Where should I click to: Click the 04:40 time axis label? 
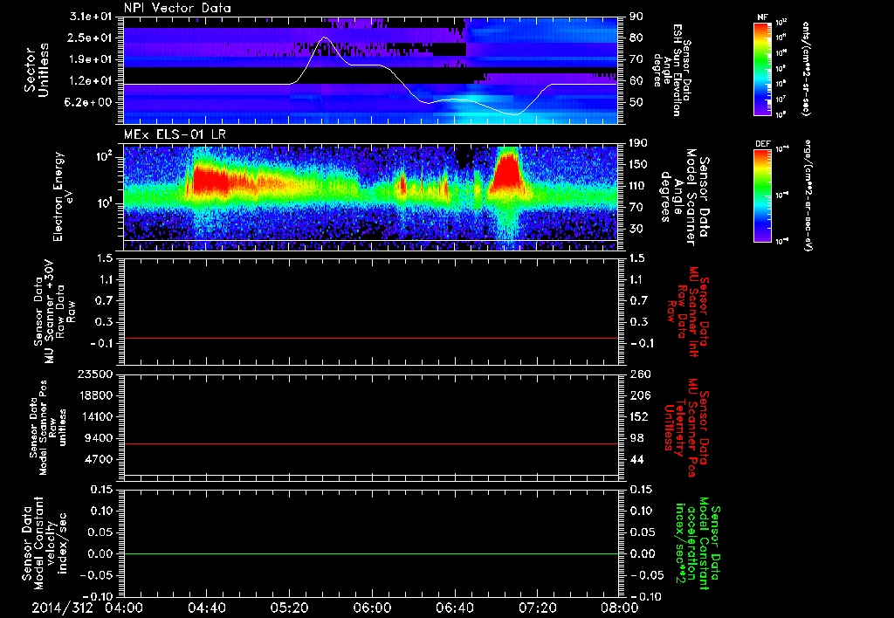(206, 608)
